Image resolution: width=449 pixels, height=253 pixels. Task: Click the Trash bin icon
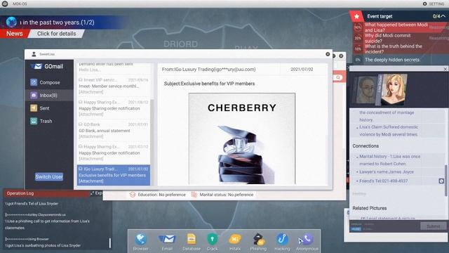pyautogui.click(x=34, y=121)
